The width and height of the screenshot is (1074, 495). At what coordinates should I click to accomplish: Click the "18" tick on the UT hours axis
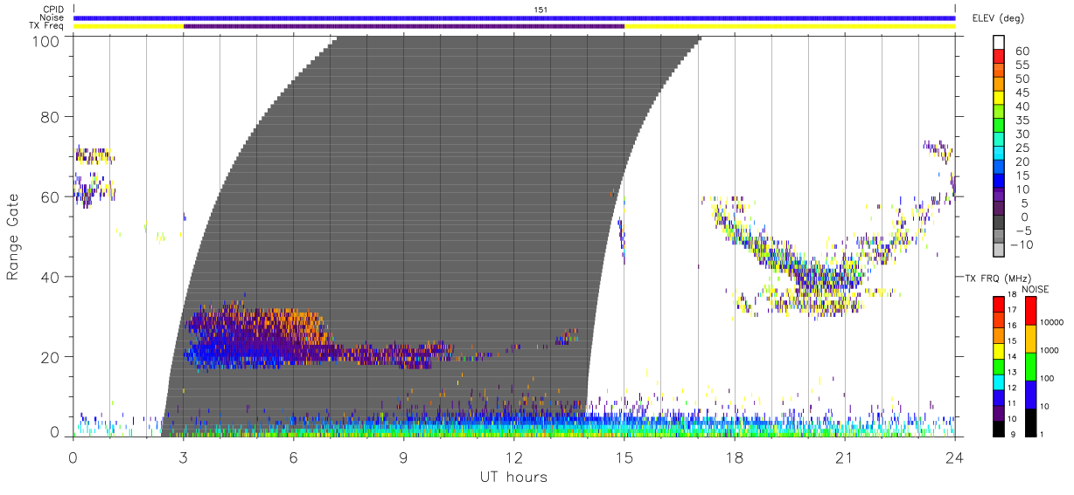pos(734,457)
